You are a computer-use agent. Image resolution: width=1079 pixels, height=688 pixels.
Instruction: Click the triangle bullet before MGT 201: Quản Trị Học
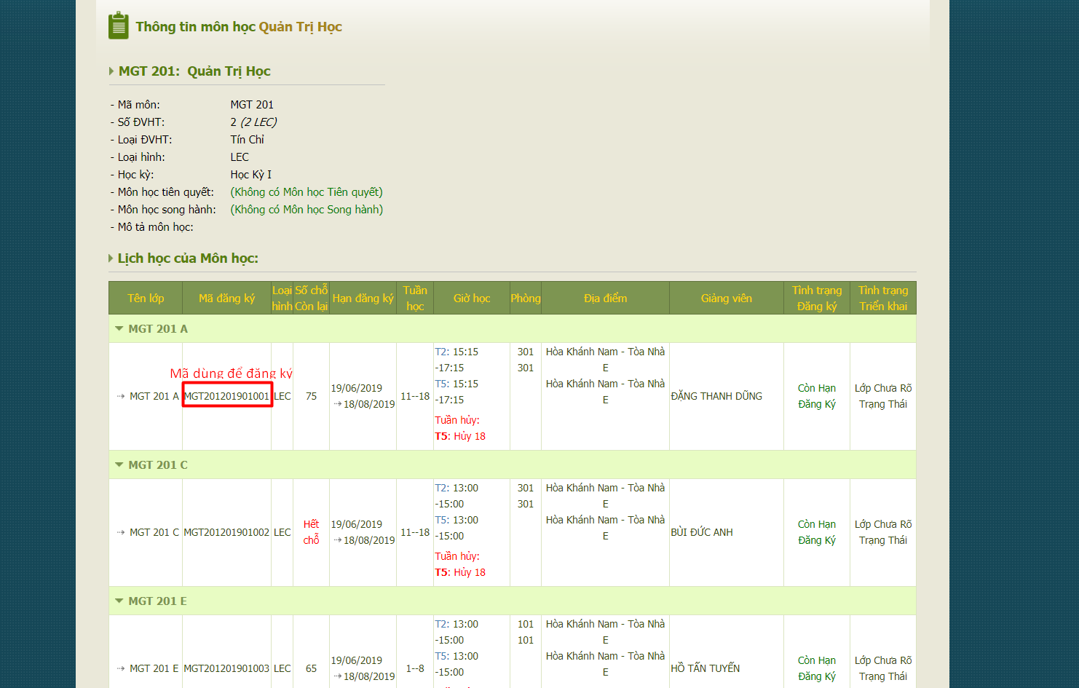111,71
